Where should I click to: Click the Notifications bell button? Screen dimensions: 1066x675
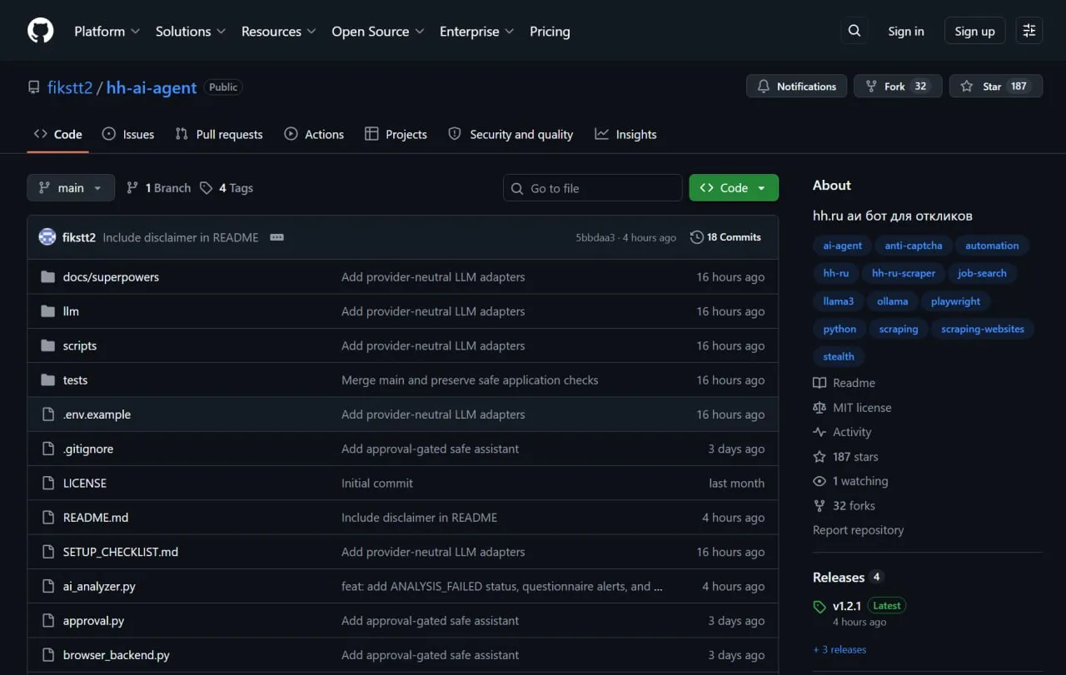(797, 87)
